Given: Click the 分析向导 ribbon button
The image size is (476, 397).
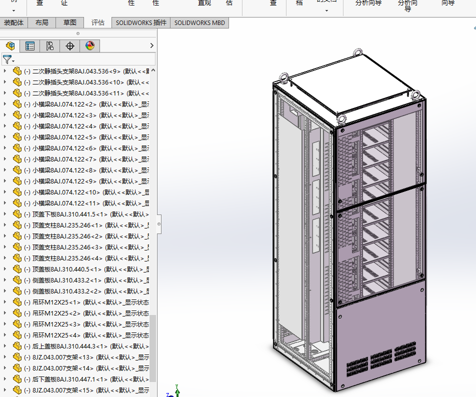Looking at the screenshot, I should pos(368,3).
